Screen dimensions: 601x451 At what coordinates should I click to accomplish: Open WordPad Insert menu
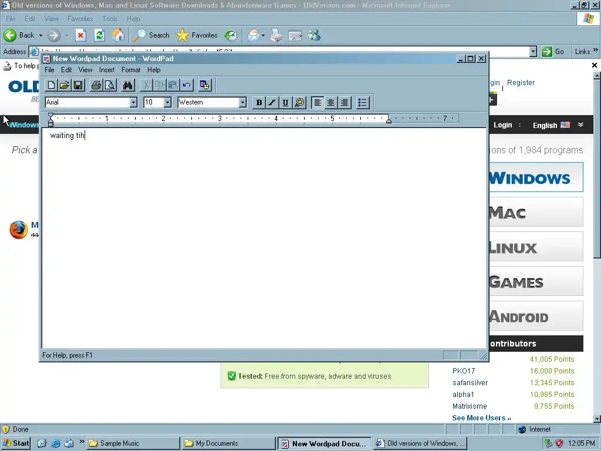tap(107, 70)
